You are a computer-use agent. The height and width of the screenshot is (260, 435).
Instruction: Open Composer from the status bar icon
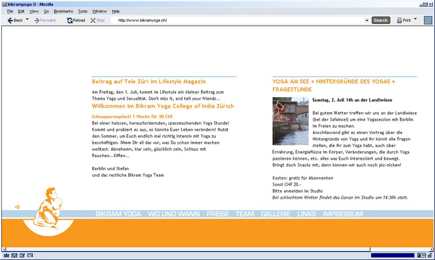22,255
